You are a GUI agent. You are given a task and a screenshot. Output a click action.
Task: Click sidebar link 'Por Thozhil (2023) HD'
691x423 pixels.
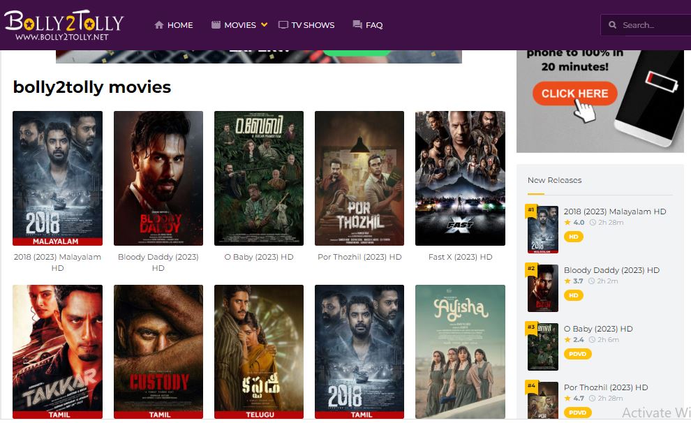coord(606,387)
